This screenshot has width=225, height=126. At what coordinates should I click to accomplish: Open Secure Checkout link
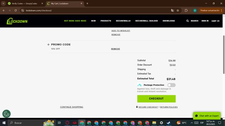point(148,107)
